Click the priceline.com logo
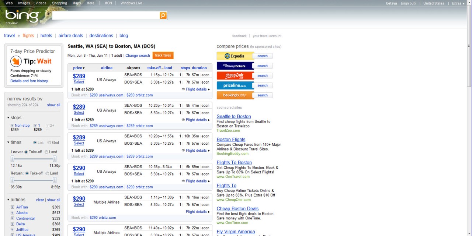 point(235,85)
